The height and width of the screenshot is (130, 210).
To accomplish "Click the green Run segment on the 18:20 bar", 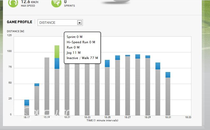I will coord(57,52).
